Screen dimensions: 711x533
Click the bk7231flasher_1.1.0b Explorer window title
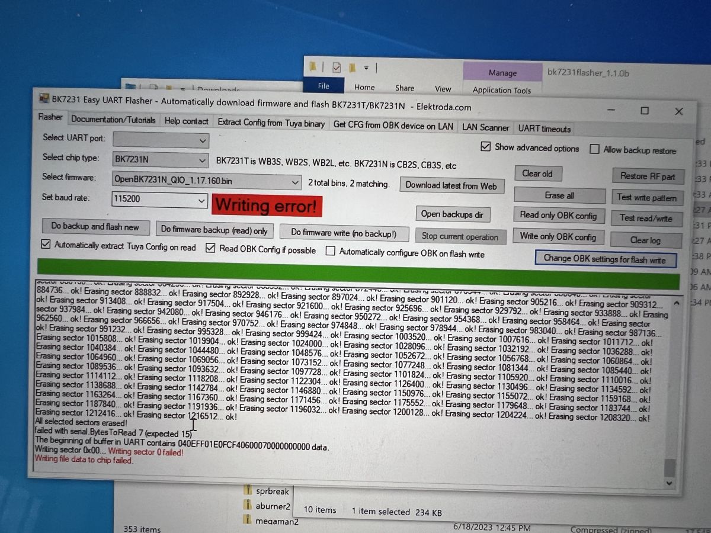(x=588, y=73)
